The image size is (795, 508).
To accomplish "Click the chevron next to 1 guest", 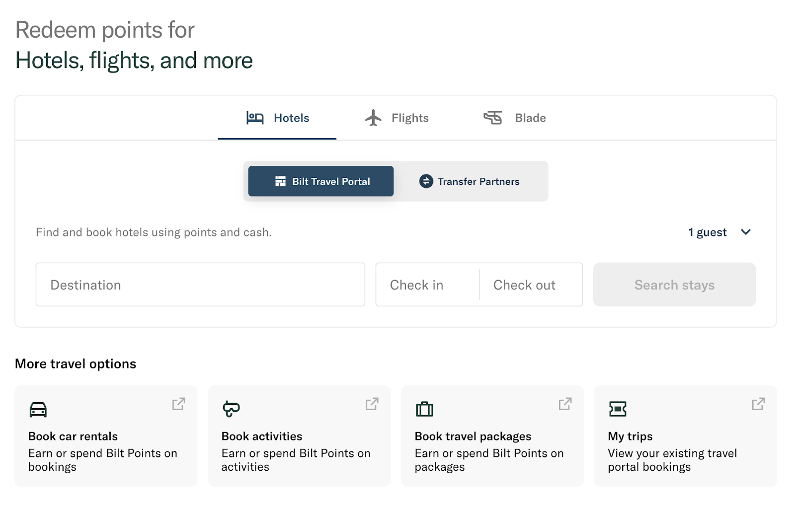I will (746, 232).
